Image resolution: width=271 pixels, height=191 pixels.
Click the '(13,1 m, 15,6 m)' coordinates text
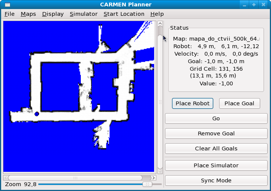click(213, 76)
